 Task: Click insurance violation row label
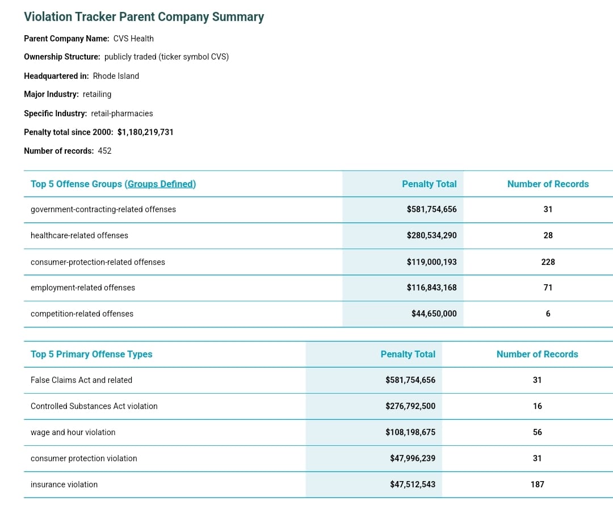click(64, 484)
